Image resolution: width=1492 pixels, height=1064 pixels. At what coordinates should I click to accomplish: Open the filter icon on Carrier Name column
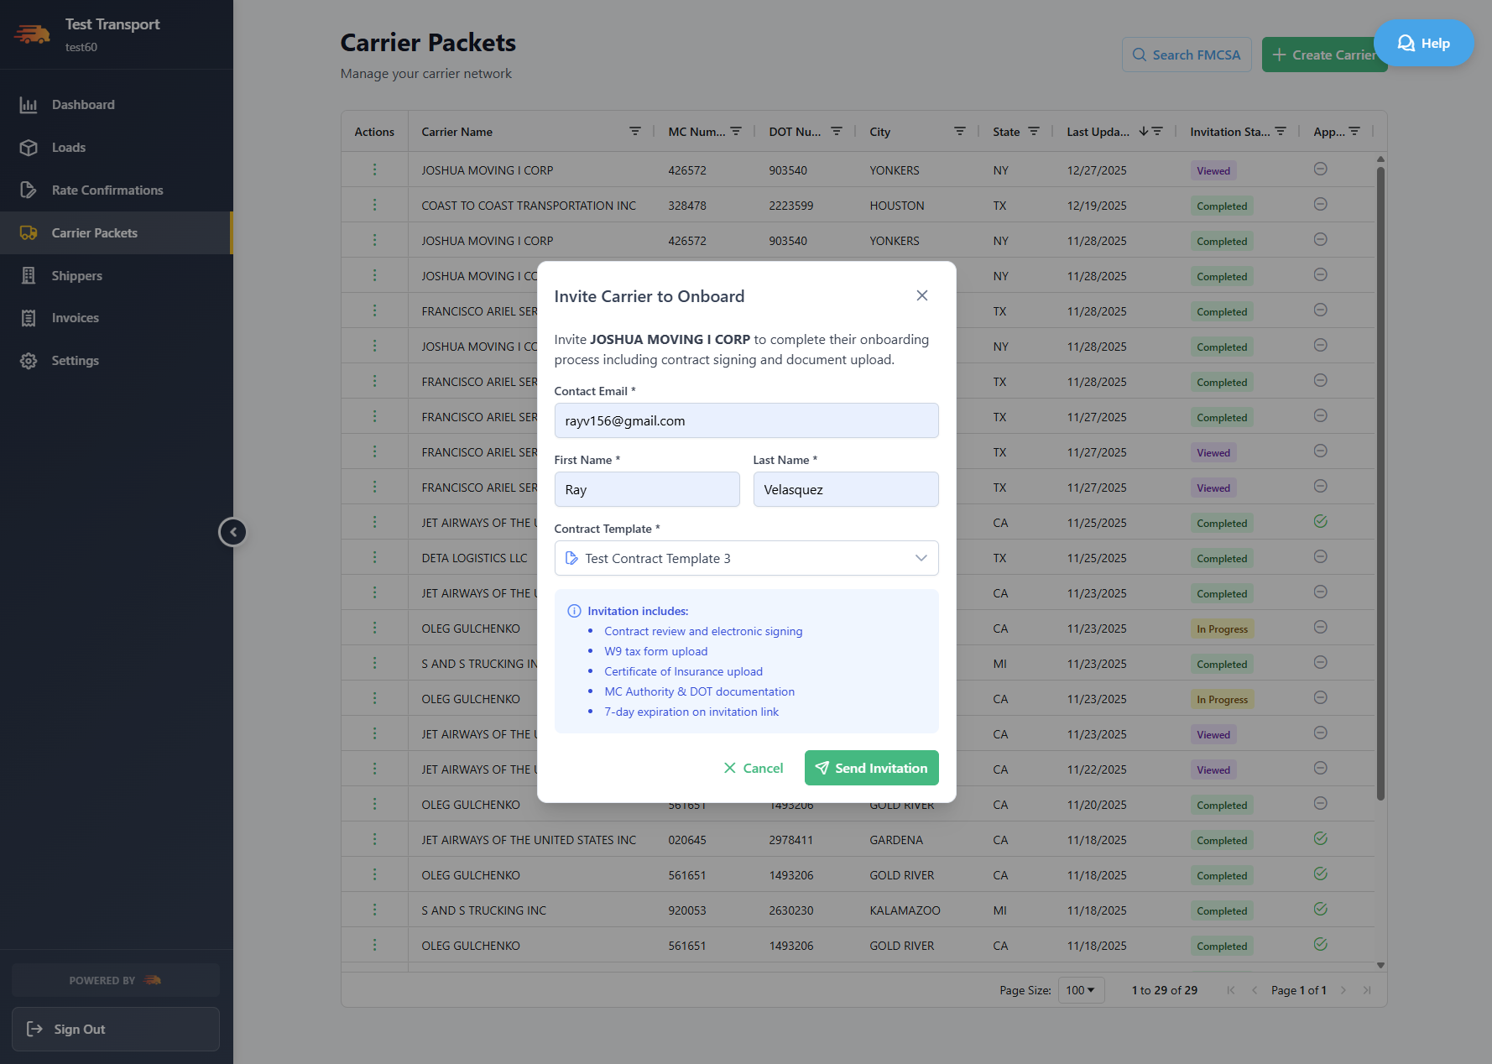(635, 131)
